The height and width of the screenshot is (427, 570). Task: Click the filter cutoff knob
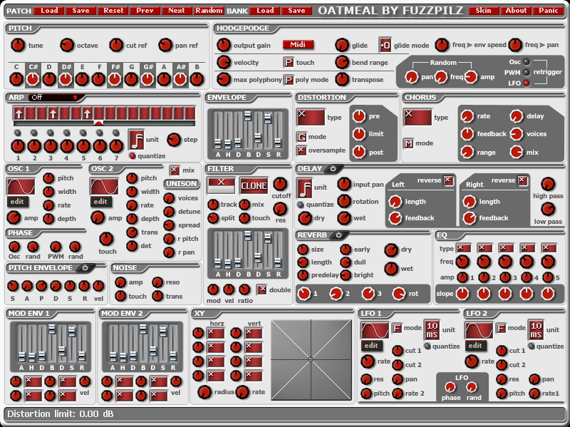(280, 184)
